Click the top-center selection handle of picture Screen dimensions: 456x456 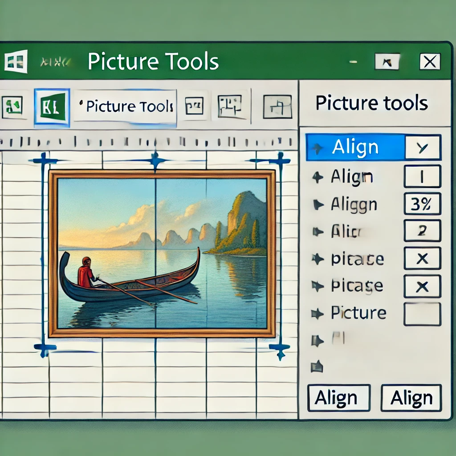[155, 160]
